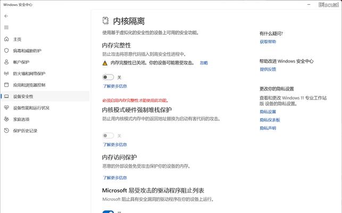
Task: Click the antenna icon for 防火墙和网络保护
Action: click(x=6, y=73)
